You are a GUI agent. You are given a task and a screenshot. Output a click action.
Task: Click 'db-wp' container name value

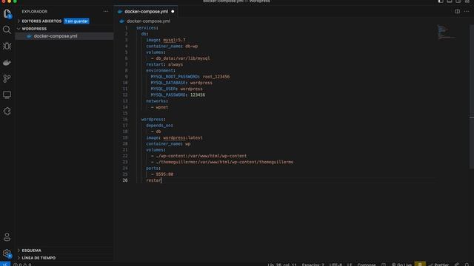click(x=191, y=46)
